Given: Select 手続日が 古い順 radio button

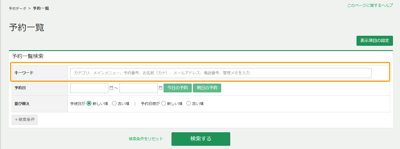Looking at the screenshot, I should pos(114,104).
